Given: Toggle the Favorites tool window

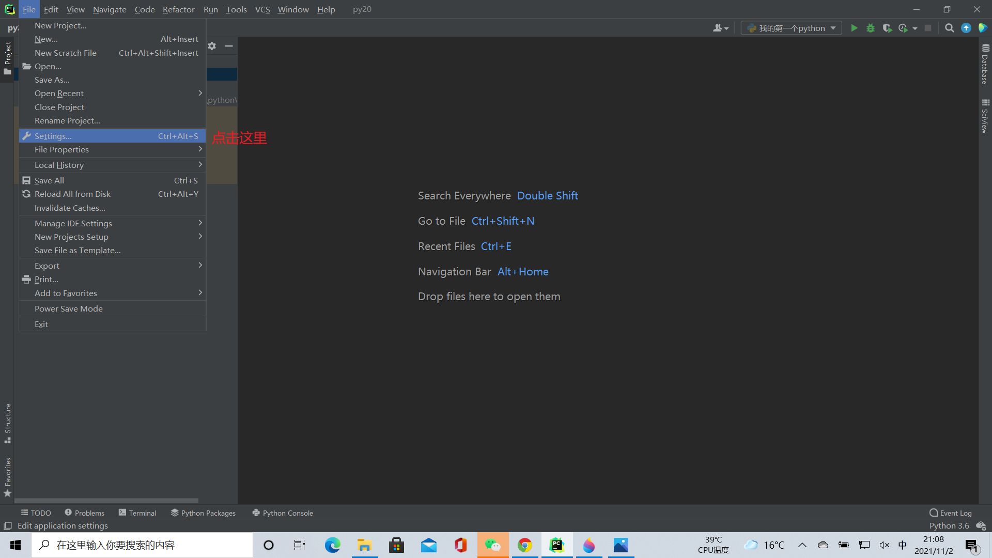Looking at the screenshot, I should coord(7,477).
